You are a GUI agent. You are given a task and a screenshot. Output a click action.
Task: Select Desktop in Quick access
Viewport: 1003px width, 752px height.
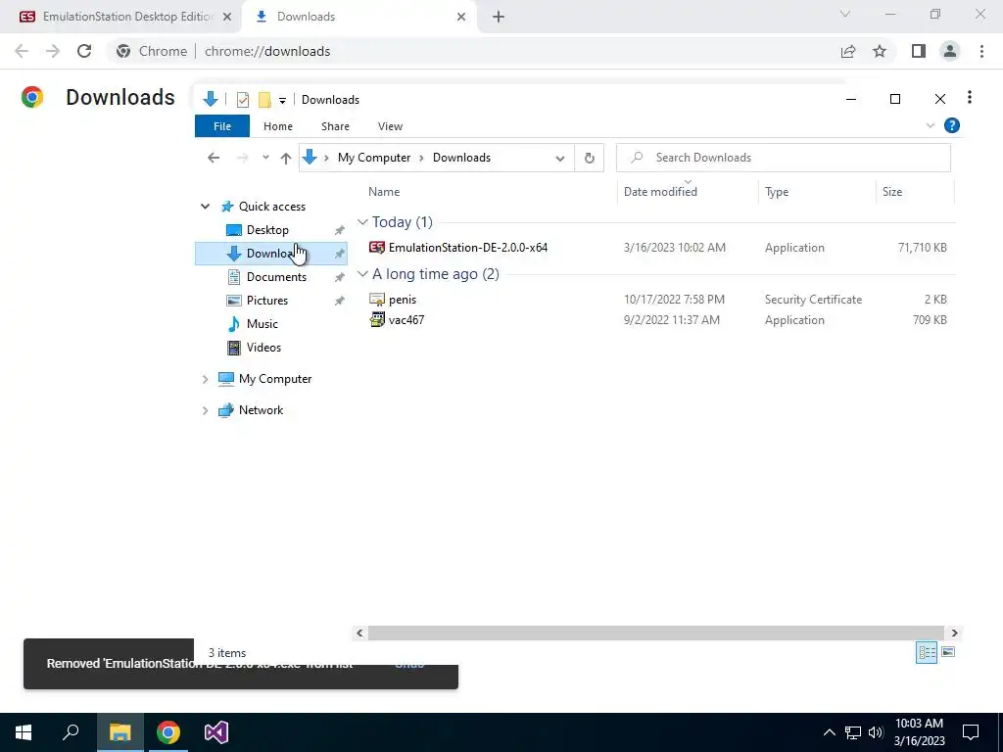[267, 229]
